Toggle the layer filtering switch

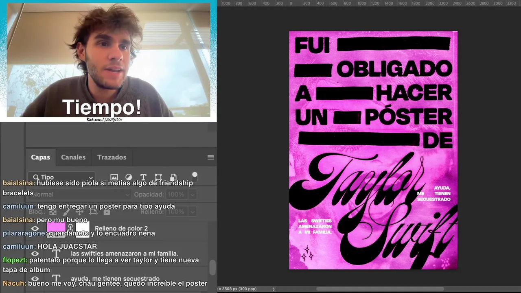[195, 177]
